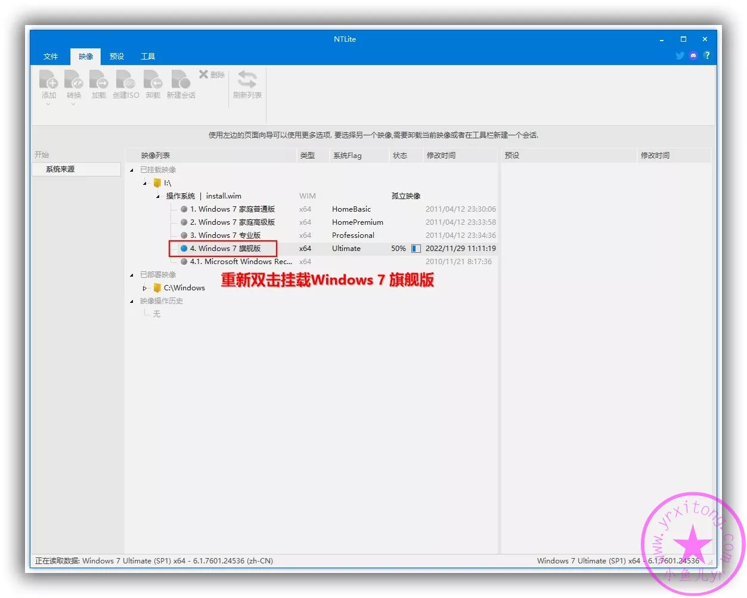Click the 修改时间 header in image list
Image resolution: width=747 pixels, height=598 pixels.
[460, 156]
